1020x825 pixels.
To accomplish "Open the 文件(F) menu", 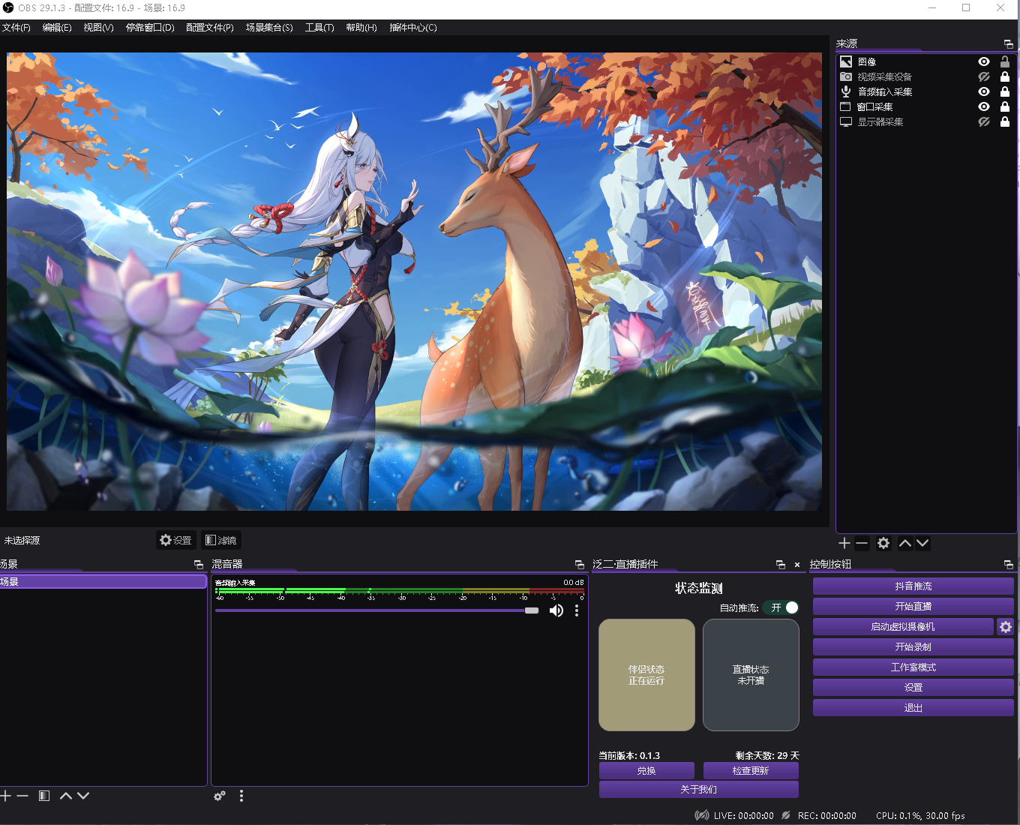I will [16, 28].
